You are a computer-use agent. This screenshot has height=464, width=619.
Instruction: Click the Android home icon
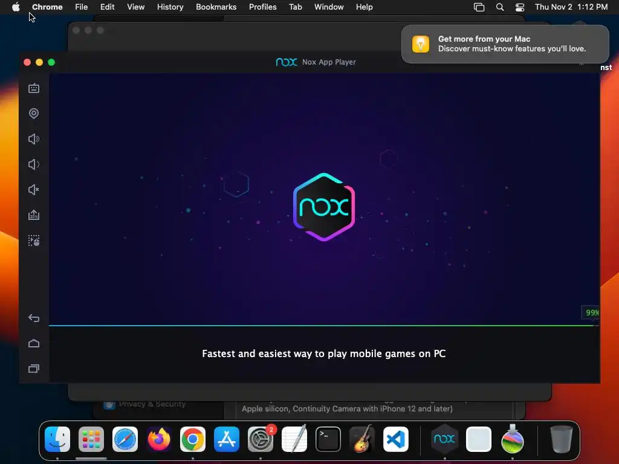point(34,343)
